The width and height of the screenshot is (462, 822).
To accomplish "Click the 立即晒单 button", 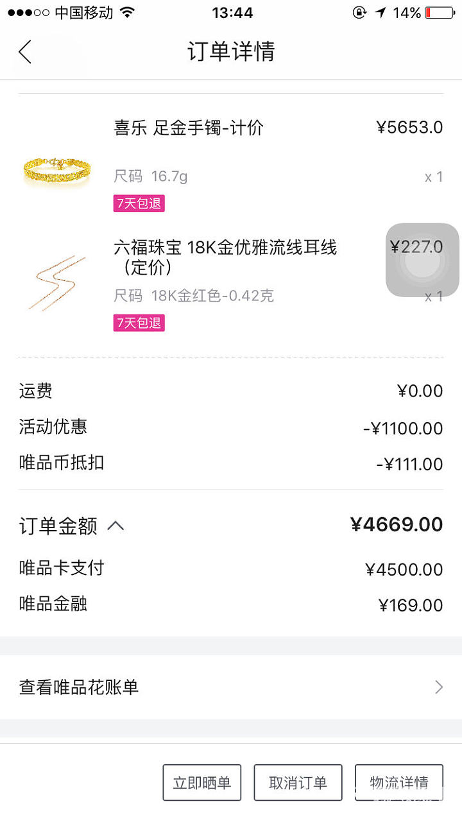I will tap(201, 782).
